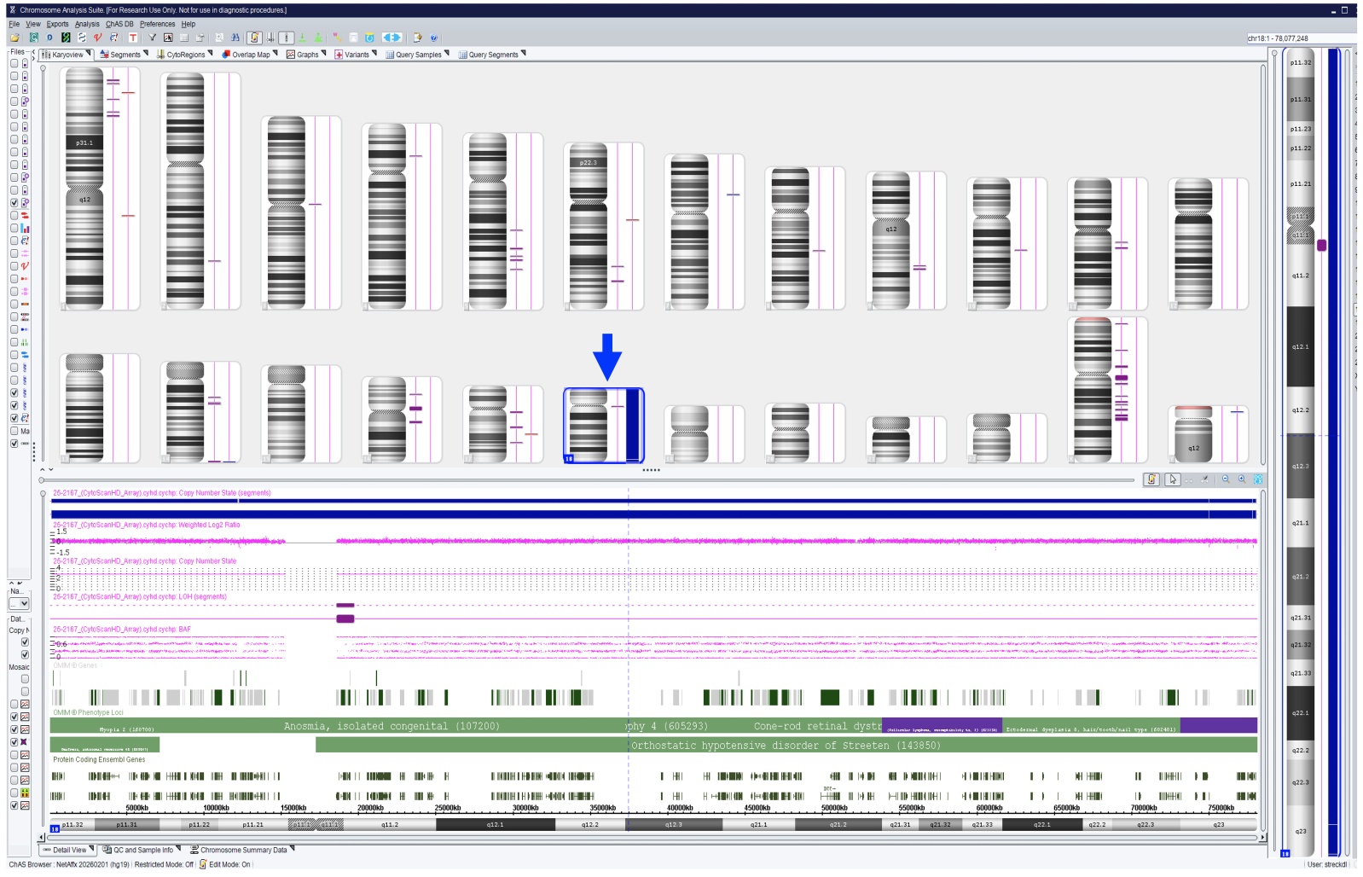The width and height of the screenshot is (1363, 877).
Task: Click the purple LOH segment block
Action: pyautogui.click(x=345, y=618)
